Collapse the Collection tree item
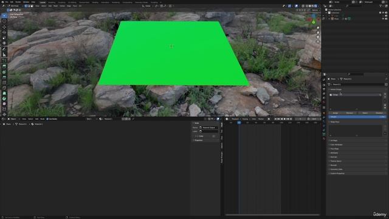This screenshot has width=389, height=219. pyautogui.click(x=327, y=13)
